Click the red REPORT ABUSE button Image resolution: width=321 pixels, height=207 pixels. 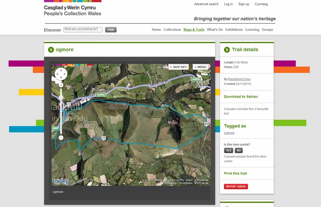(x=236, y=187)
